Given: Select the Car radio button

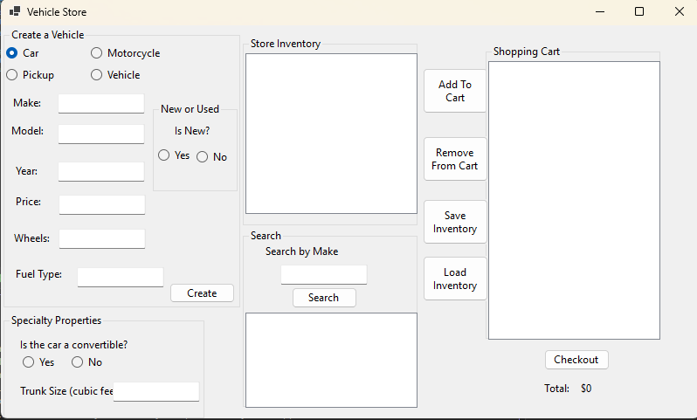Looking at the screenshot, I should click(x=23, y=53).
